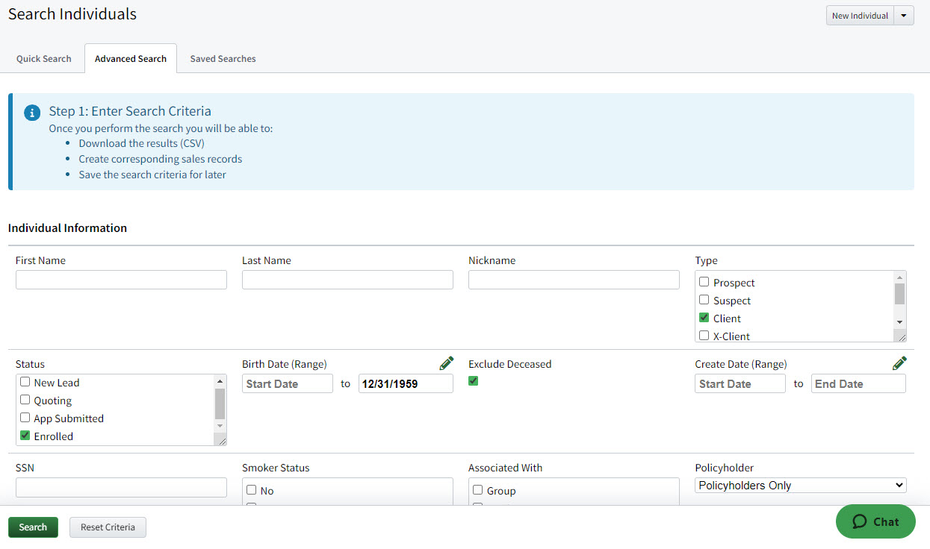930x549 pixels.
Task: Tick the App Submitted status checkbox
Action: pos(25,418)
